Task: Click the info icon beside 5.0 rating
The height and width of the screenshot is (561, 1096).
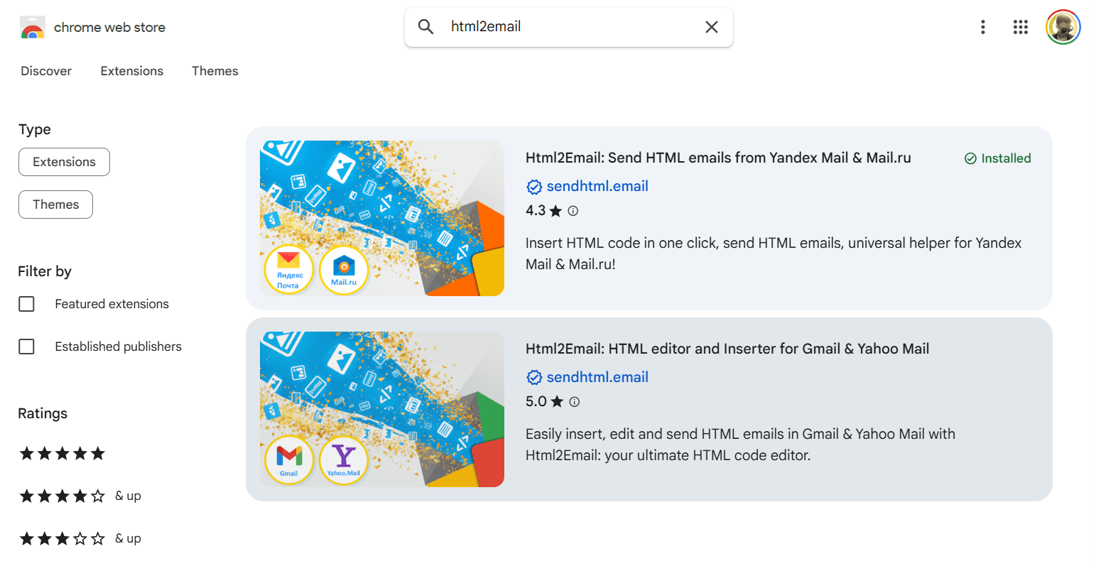Action: click(x=573, y=401)
